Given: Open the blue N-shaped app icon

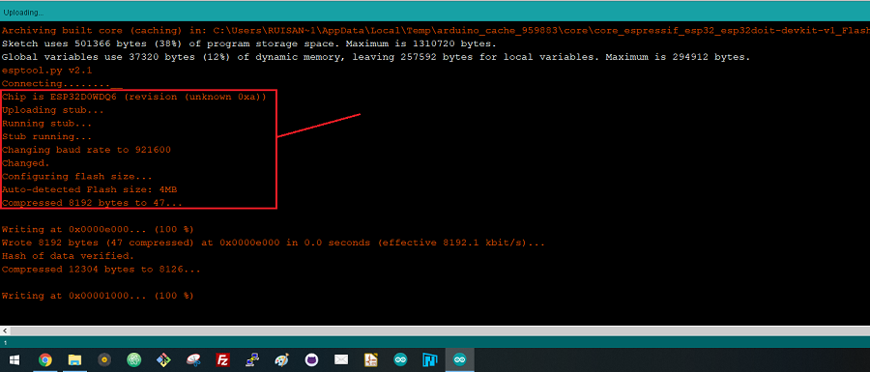Looking at the screenshot, I should click(x=430, y=360).
